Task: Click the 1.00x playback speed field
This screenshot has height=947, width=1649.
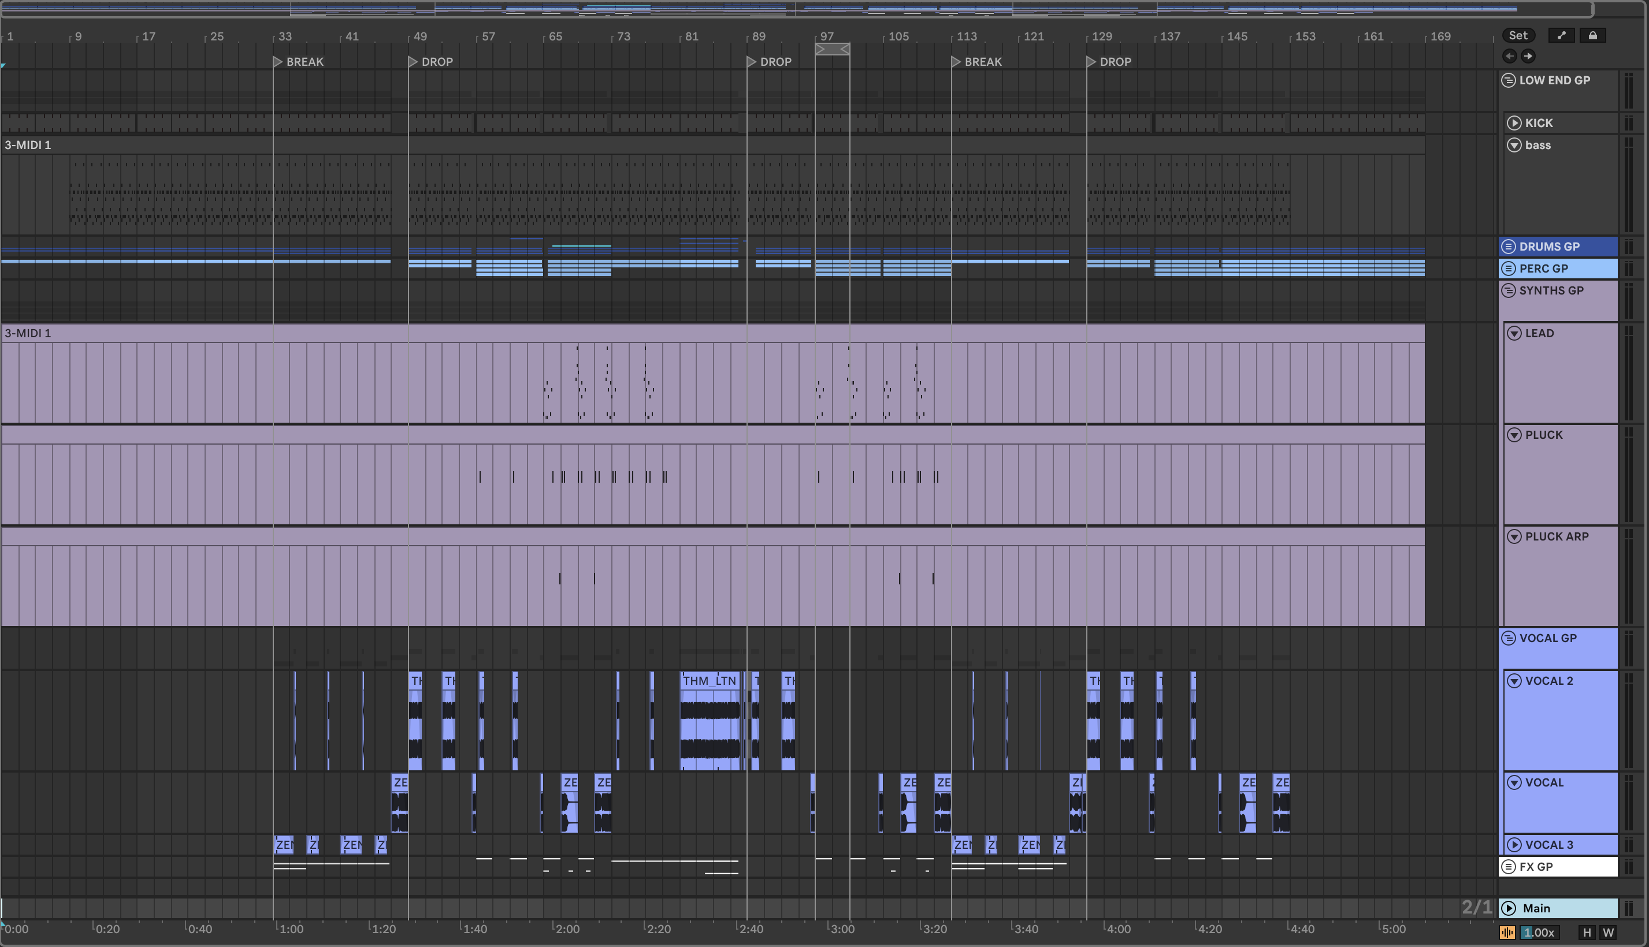Action: (x=1539, y=932)
